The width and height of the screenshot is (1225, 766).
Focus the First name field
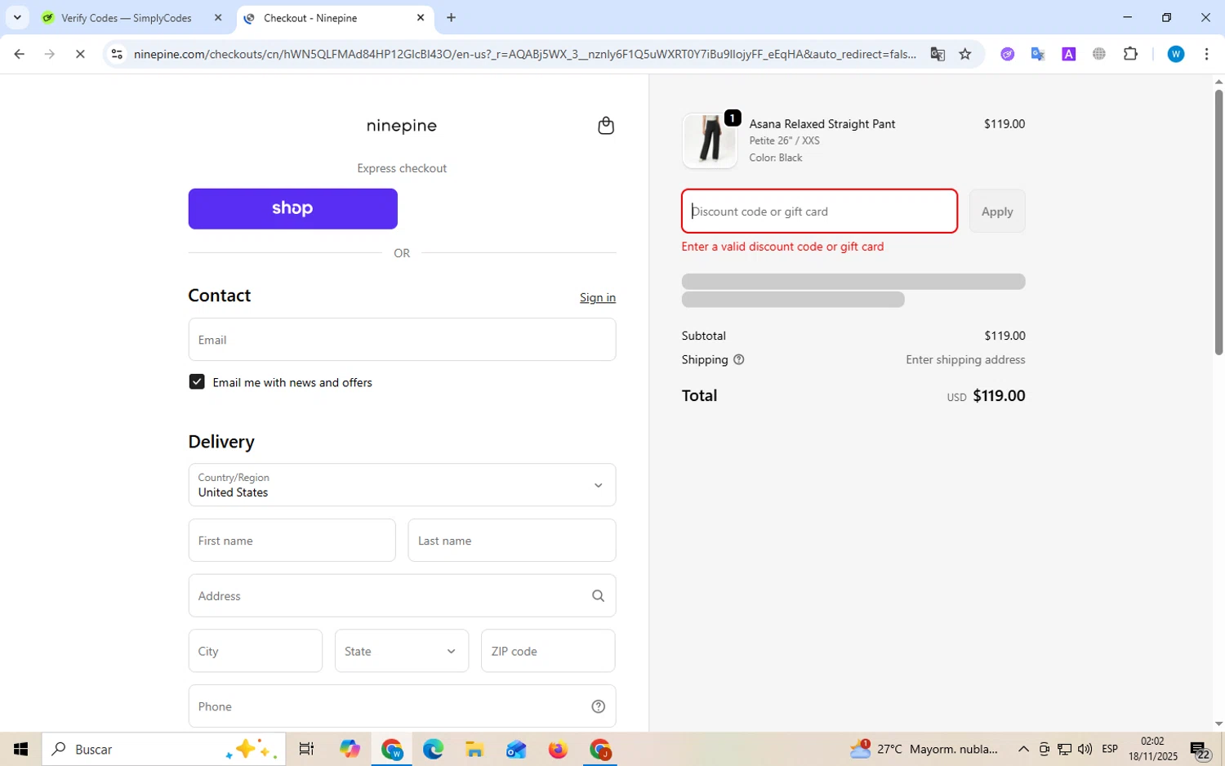[x=292, y=541]
